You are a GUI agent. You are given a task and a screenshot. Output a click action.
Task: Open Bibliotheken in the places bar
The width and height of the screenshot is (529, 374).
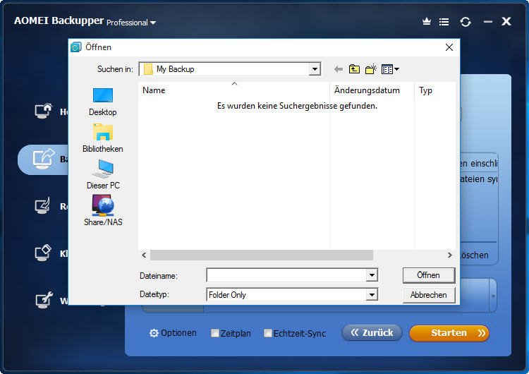[x=102, y=138]
